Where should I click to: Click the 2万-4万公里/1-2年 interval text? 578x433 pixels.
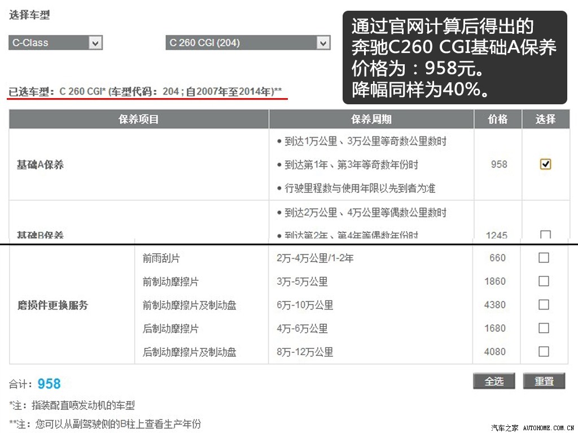click(x=315, y=258)
